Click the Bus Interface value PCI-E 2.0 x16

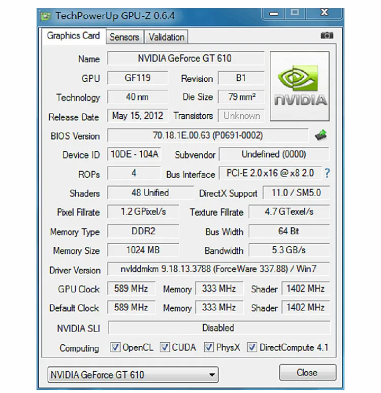pos(270,173)
